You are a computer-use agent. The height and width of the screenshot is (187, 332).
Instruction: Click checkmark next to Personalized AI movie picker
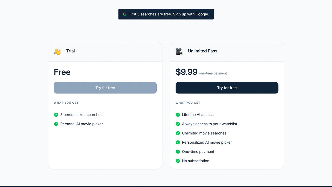pyautogui.click(x=178, y=142)
